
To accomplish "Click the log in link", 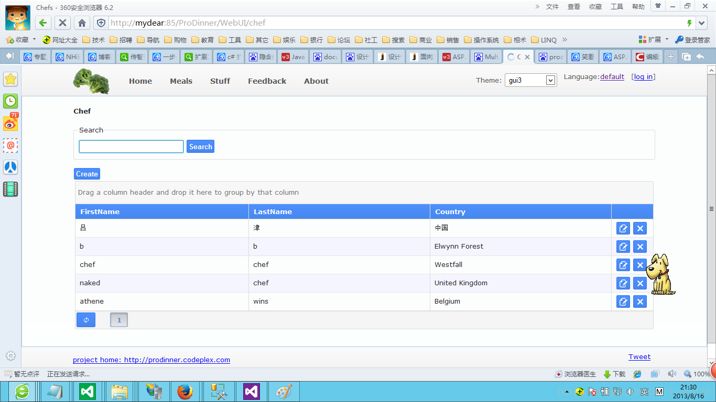I will pos(643,77).
